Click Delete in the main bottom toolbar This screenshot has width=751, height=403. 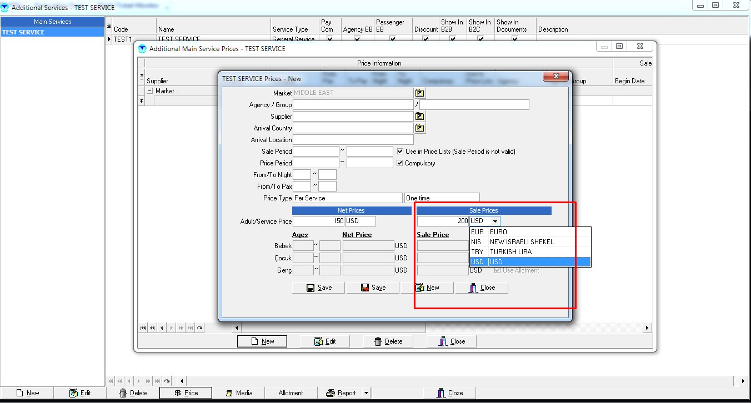tap(133, 393)
